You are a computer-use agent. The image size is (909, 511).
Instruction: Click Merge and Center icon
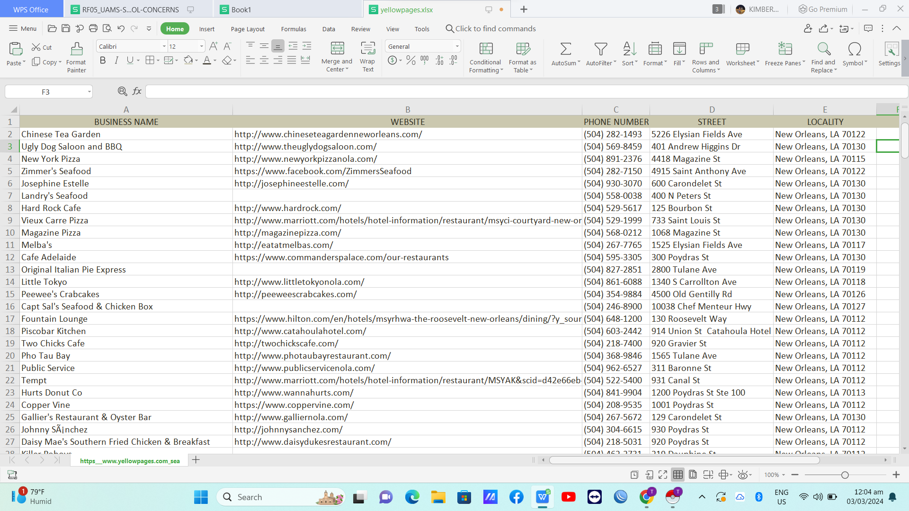pyautogui.click(x=337, y=49)
